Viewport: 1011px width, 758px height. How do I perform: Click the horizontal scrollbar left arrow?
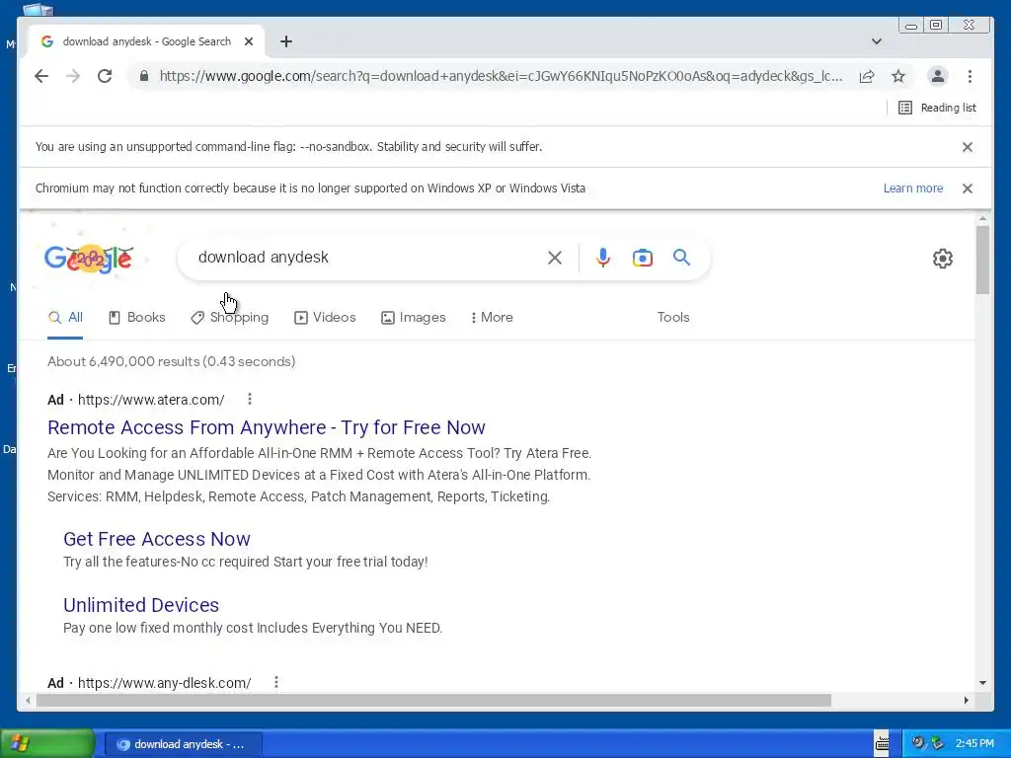coord(28,700)
